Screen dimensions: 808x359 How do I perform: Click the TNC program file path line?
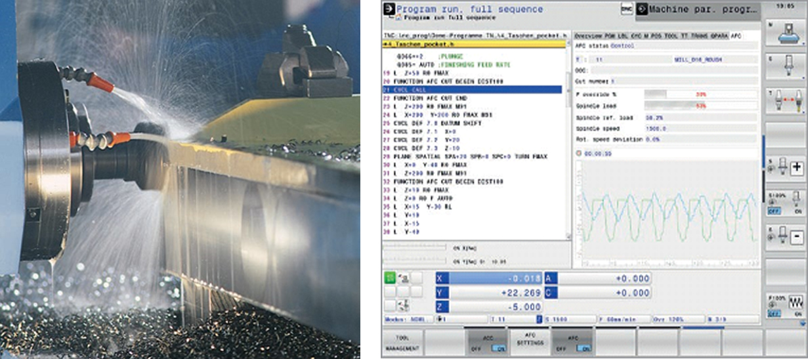click(x=476, y=35)
